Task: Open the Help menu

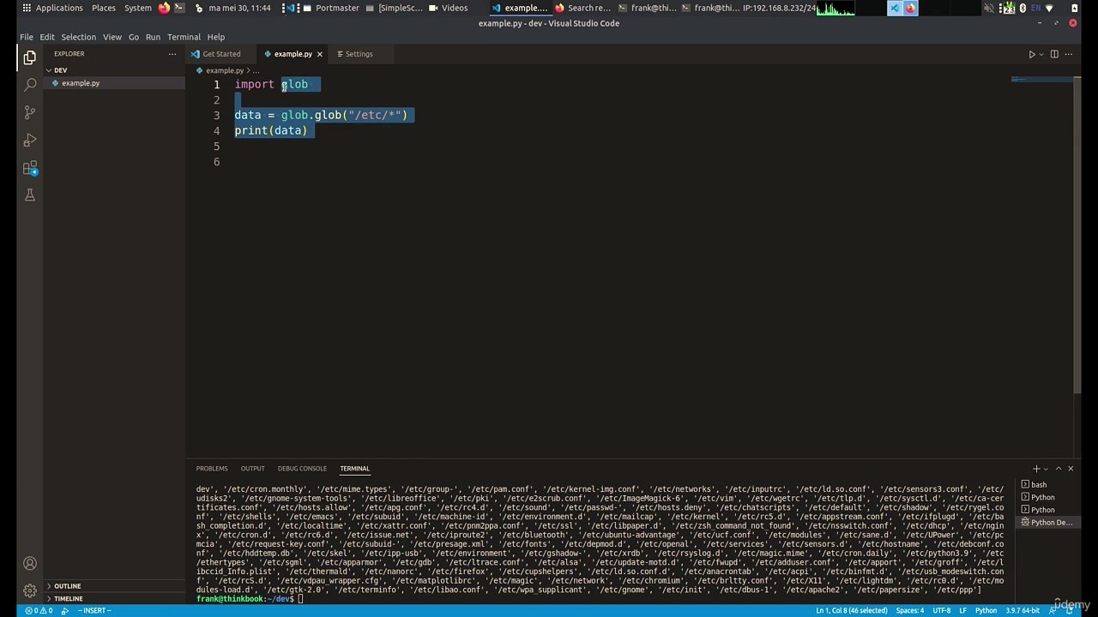Action: pyautogui.click(x=216, y=37)
